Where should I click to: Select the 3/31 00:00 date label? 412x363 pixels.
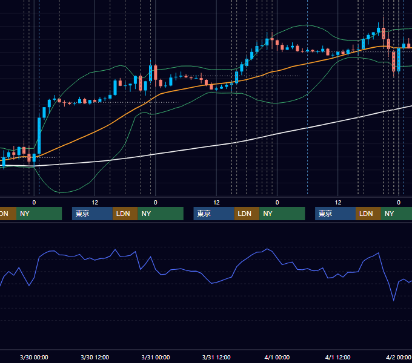[x=156, y=357]
